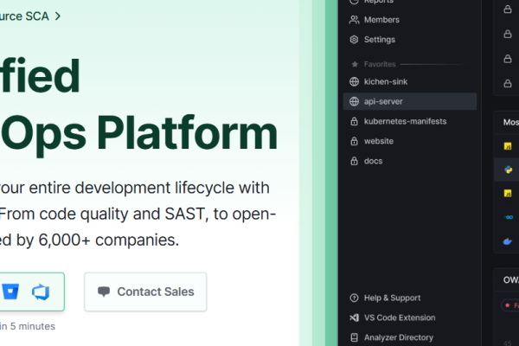Click the Contact Sales button
Viewport: 519px width, 346px height.
(145, 292)
